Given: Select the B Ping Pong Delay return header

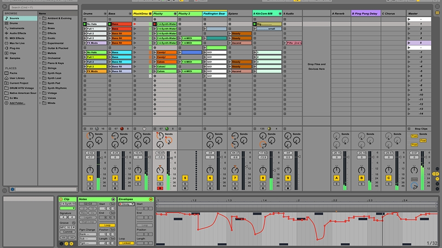Looking at the screenshot, I should pos(366,13).
